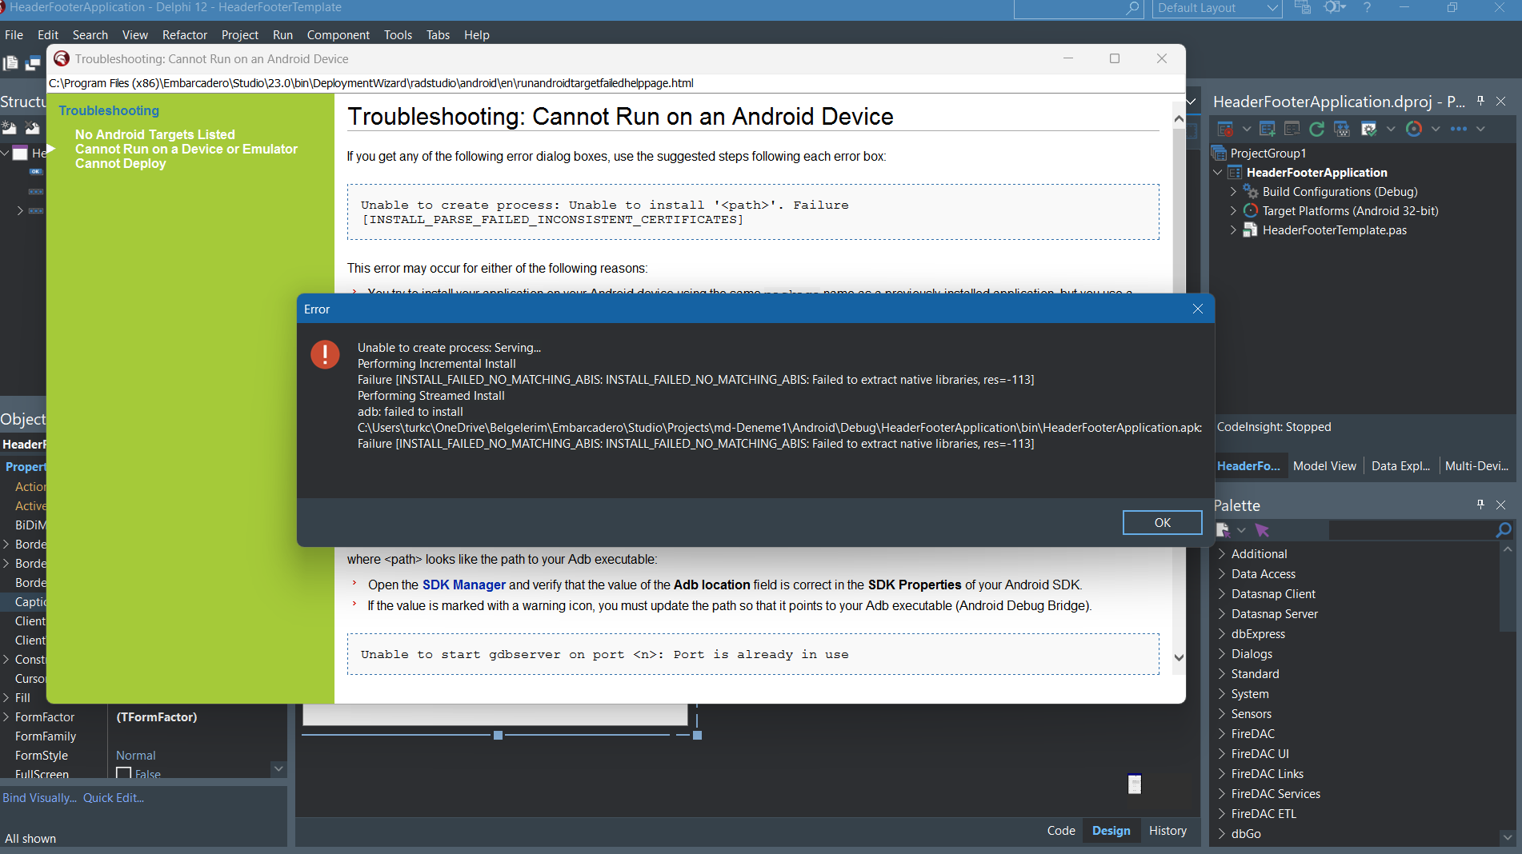Click the View Form toolbar icon
This screenshot has width=1522, height=854.
click(33, 63)
